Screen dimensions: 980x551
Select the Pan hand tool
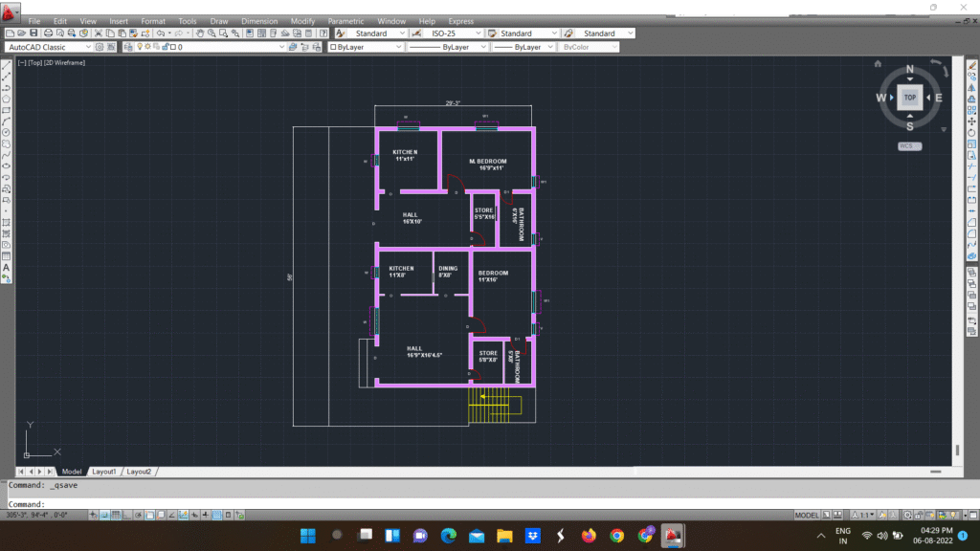pos(200,33)
